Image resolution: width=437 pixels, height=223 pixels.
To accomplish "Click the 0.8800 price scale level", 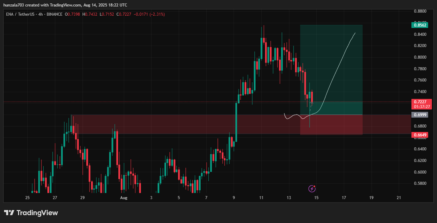I will [420, 11].
